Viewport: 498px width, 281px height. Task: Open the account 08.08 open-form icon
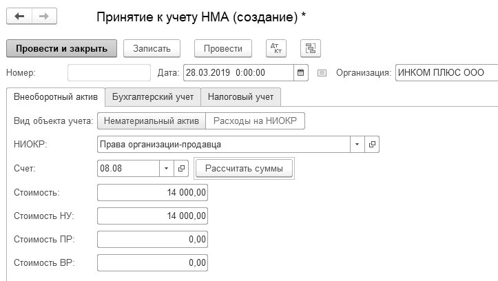(x=183, y=168)
